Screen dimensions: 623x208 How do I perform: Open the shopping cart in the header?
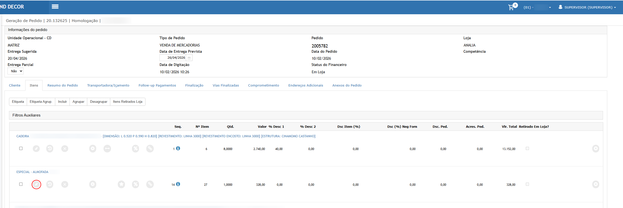click(x=511, y=7)
